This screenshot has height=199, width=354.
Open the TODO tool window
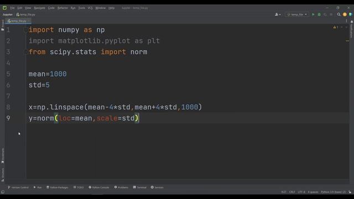79,187
